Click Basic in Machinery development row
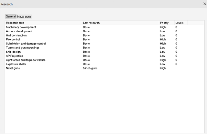 pos(86,27)
